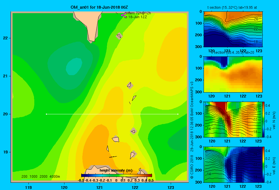Click the teal low-height eddy centre

[x=74, y=66]
